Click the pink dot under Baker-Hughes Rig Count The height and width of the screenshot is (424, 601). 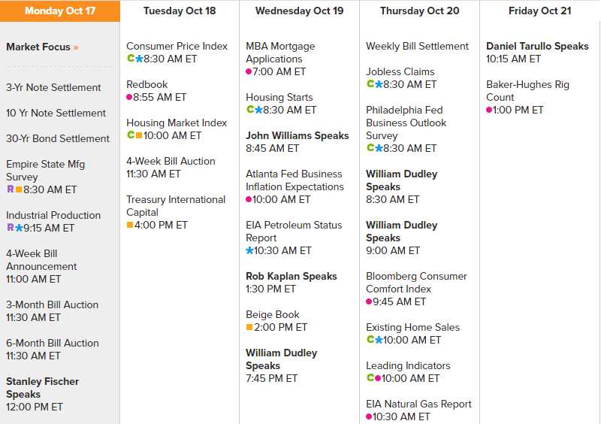pos(489,110)
